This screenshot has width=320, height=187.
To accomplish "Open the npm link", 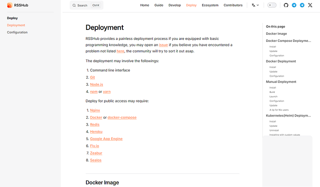I will [94, 92].
